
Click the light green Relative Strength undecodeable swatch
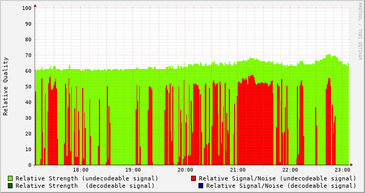click(x=10, y=178)
